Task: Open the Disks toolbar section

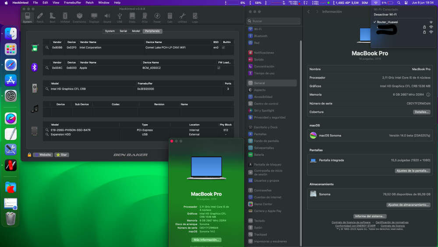Action: click(x=132, y=18)
